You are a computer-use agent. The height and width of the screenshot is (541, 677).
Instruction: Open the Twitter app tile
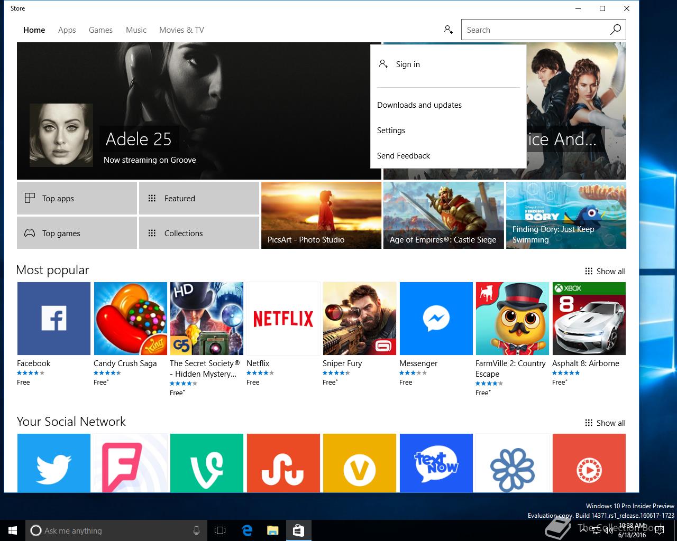pos(53,463)
